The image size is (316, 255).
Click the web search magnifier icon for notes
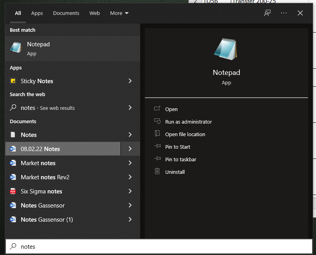point(13,107)
